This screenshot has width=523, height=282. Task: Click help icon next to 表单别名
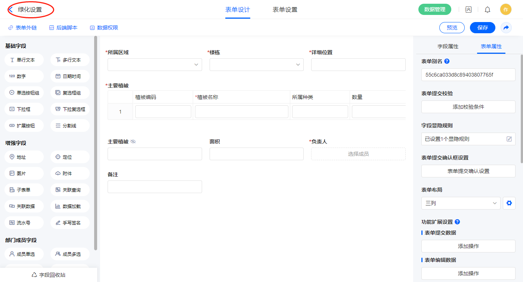447,61
